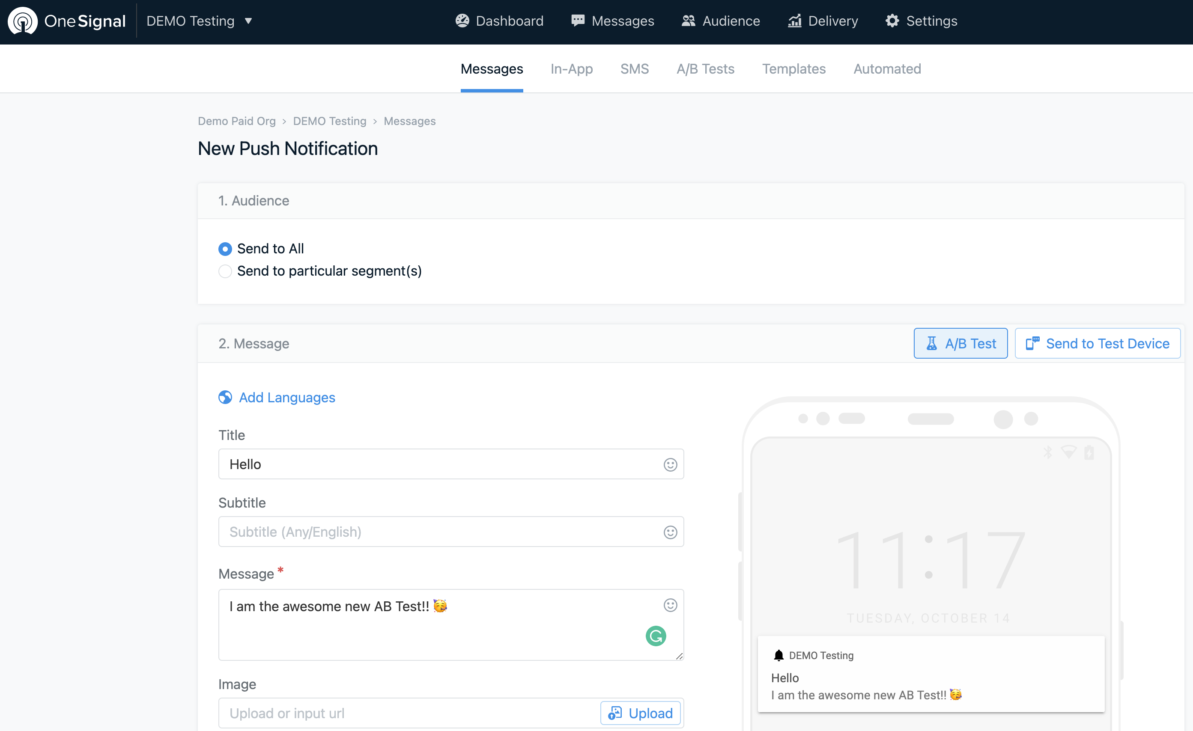The width and height of the screenshot is (1193, 731).
Task: Open emoji picker in Subtitle field
Action: tap(670, 532)
